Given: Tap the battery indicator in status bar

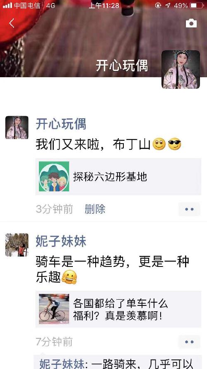Looking at the screenshot, I should click(197, 5).
